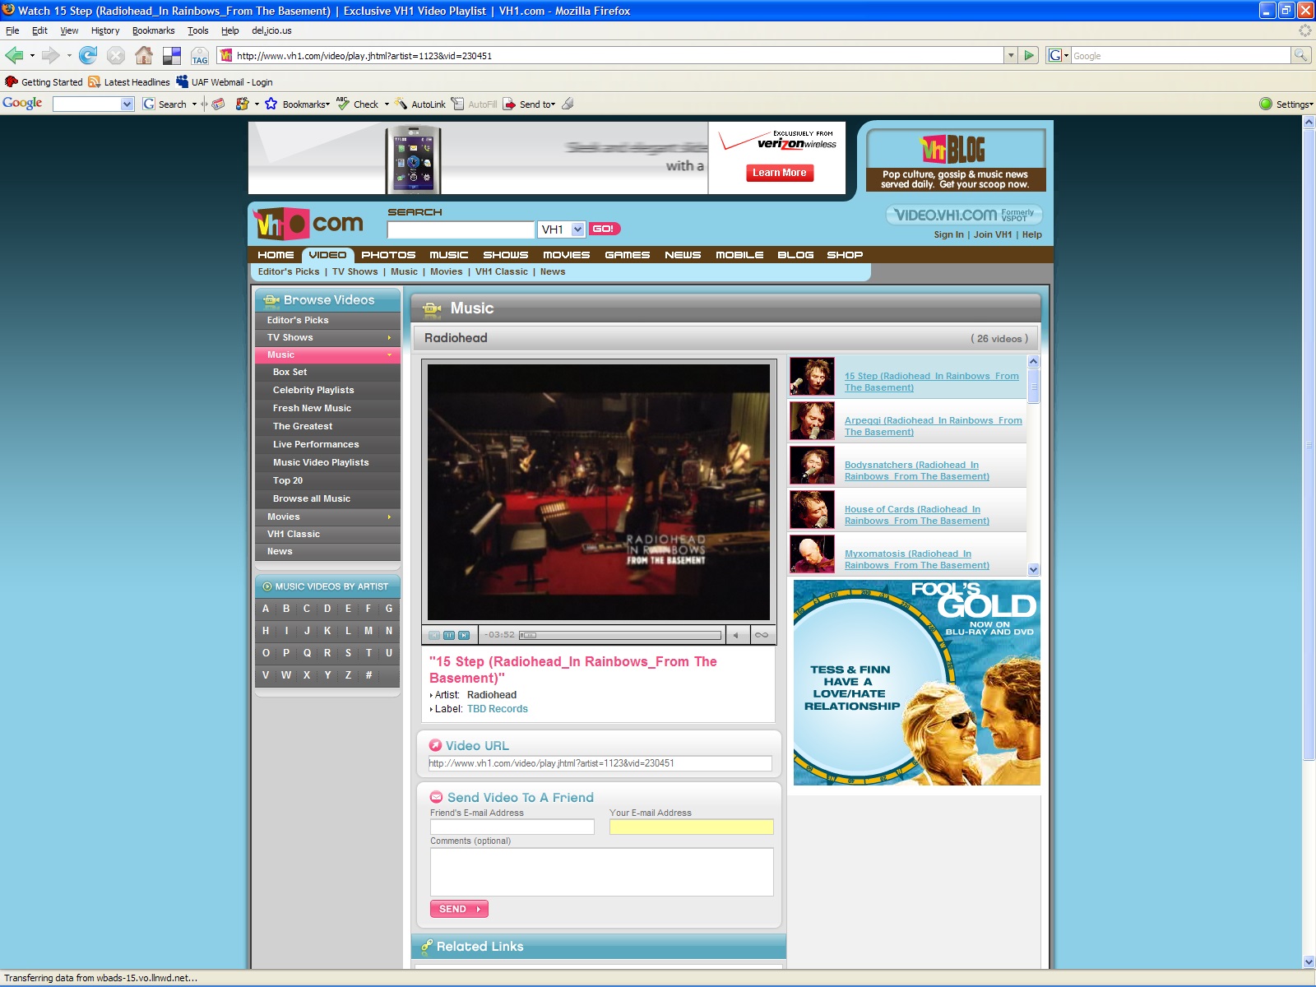Click the VH1 site search input box

coord(461,229)
